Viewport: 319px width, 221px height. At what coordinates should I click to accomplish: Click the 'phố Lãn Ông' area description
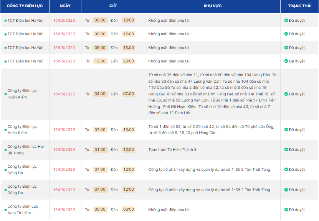(x=211, y=130)
